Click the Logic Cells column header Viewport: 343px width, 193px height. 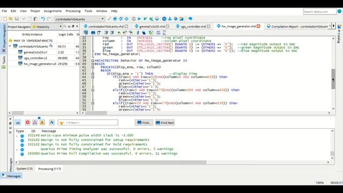click(x=66, y=34)
